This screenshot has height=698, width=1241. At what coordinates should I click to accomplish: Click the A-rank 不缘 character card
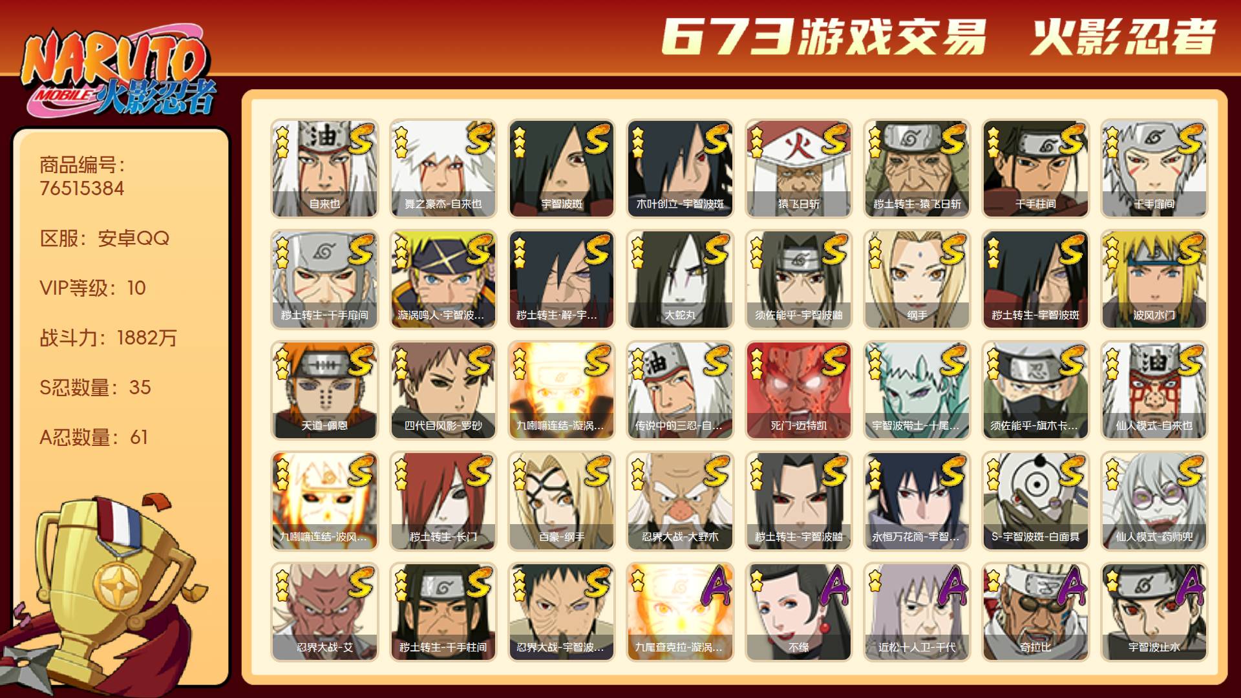click(798, 612)
